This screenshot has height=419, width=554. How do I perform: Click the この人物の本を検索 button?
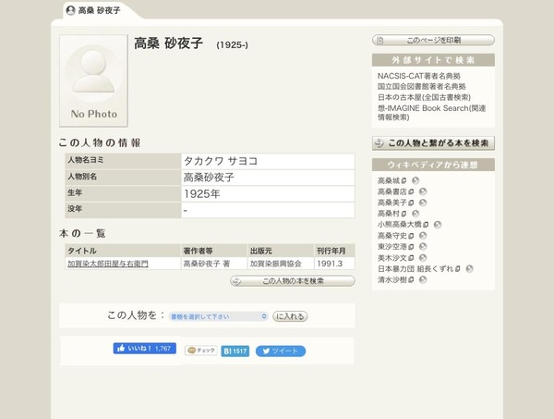[x=293, y=281]
